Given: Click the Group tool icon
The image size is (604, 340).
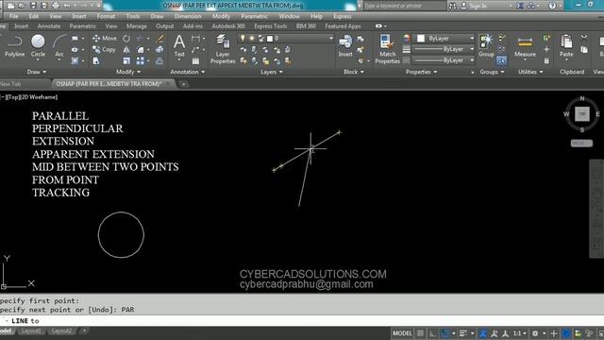Looking at the screenshot, I should coord(486,46).
